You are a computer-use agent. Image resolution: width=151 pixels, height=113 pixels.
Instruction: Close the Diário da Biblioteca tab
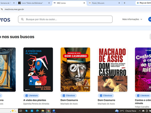pos(49,3)
